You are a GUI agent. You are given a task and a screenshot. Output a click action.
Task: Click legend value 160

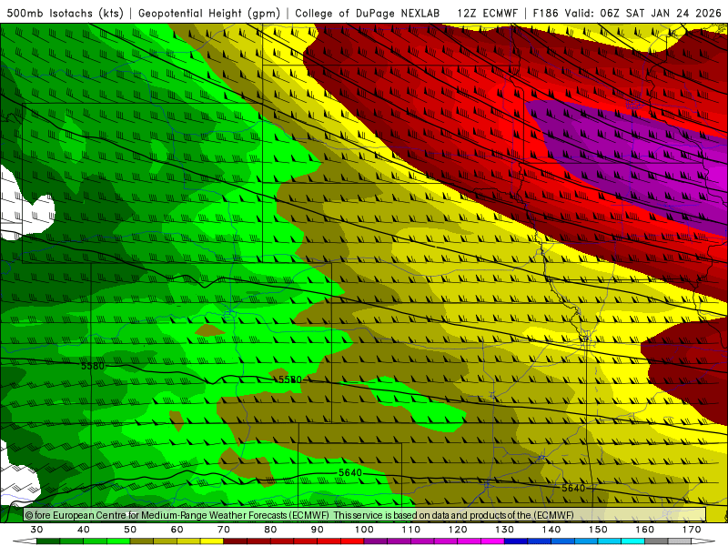[x=645, y=530]
